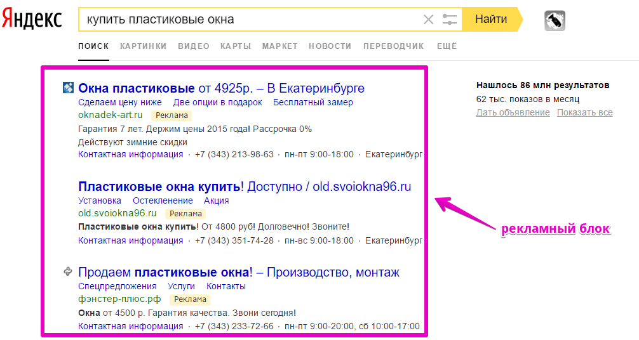This screenshot has height=340, width=639.
Task: Open the user profile avatar
Action: (x=555, y=20)
